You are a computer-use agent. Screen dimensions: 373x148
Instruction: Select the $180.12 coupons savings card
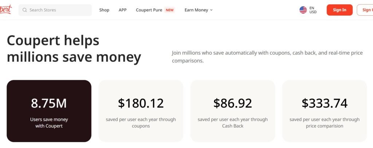[141, 111]
